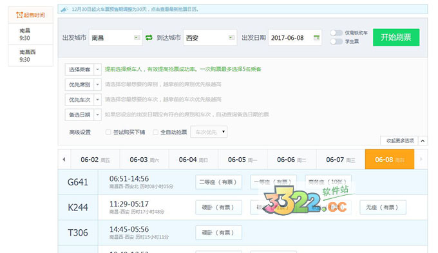Viewport: 438px width, 253px height.
Task: Select the highlighted 06-08 date tab
Action: (390, 160)
